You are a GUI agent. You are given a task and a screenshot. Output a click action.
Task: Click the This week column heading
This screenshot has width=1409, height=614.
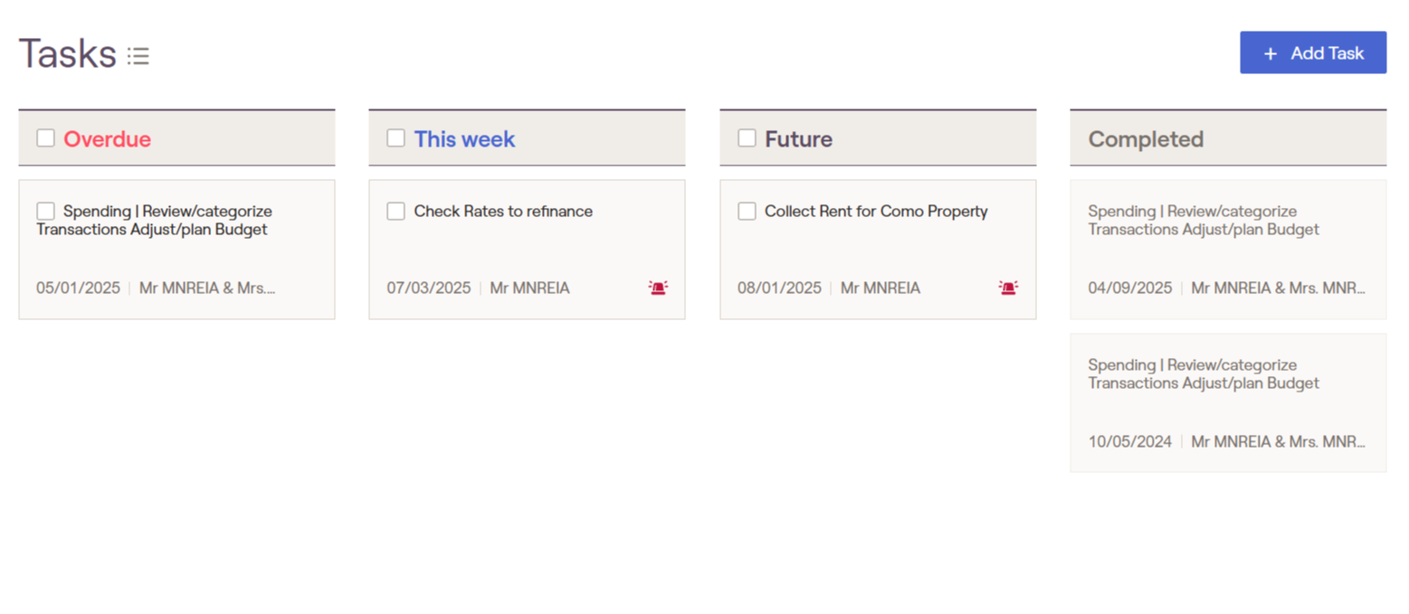(x=464, y=139)
